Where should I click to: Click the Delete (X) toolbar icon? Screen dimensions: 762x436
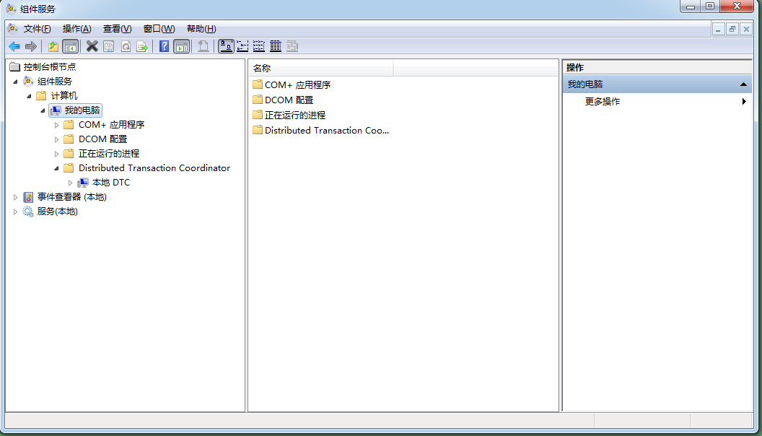click(x=92, y=46)
